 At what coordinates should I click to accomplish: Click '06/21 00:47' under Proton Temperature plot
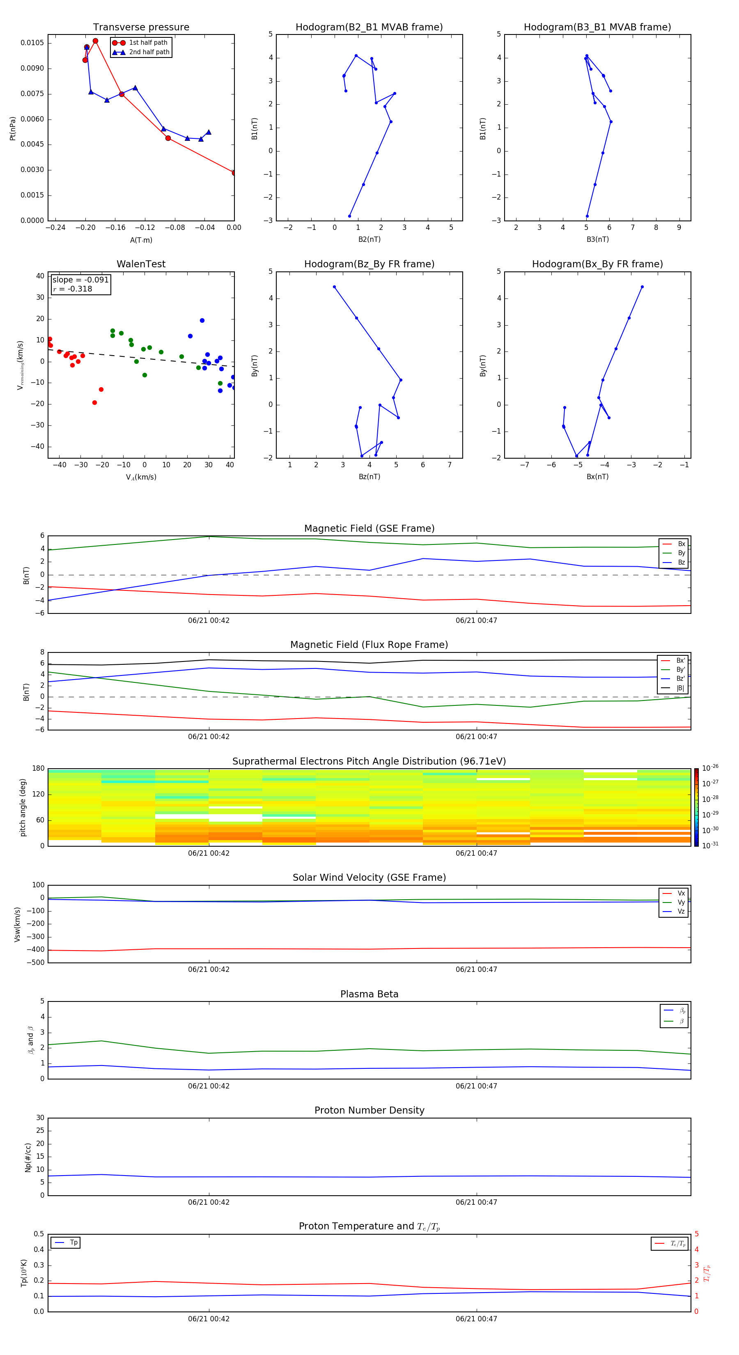click(x=477, y=1319)
